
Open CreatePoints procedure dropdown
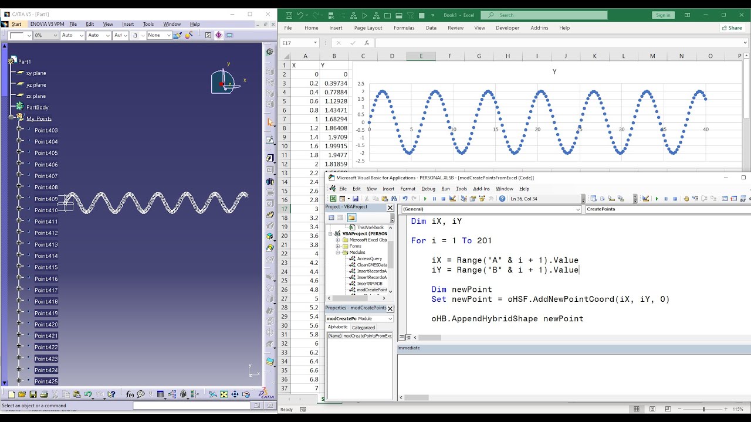(668, 209)
